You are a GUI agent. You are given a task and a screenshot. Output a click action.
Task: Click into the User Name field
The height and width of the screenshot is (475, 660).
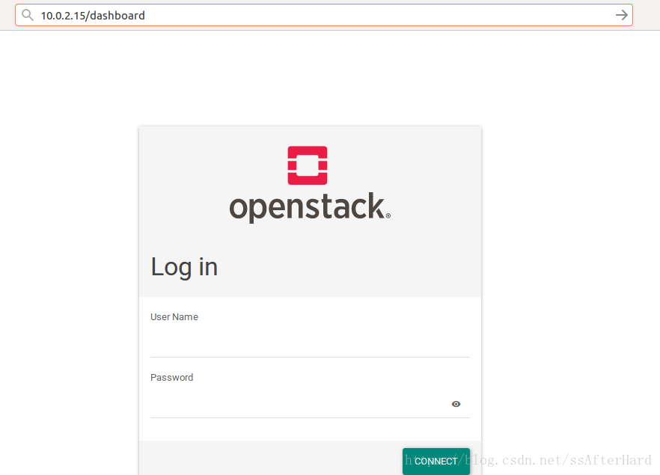coord(310,344)
